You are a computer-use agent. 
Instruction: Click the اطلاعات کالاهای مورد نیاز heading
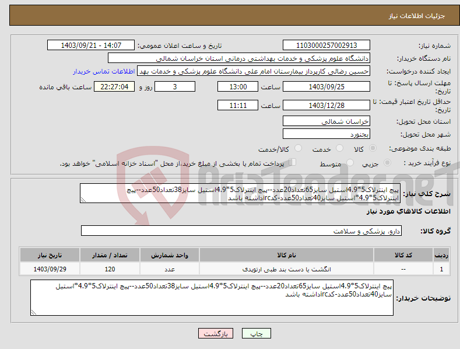tap(408, 211)
